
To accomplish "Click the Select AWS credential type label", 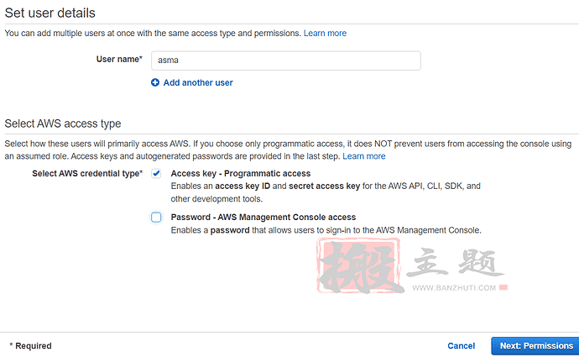I will 87,174.
